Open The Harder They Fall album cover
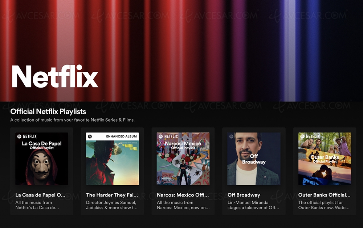The width and height of the screenshot is (363, 228). (x=112, y=159)
